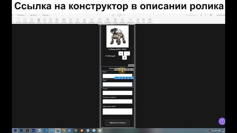The width and height of the screenshot is (237, 133).
Task: Click the Email input field
Action: [x=117, y=93]
